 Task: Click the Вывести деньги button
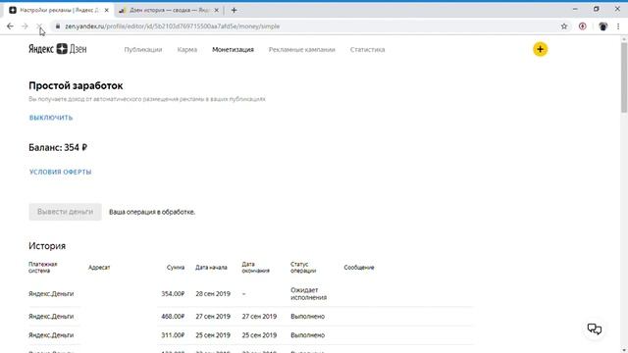click(x=65, y=212)
